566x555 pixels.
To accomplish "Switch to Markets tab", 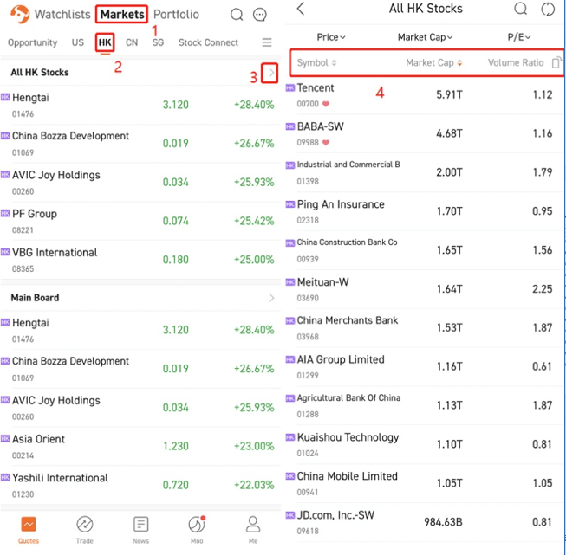I will (x=122, y=15).
